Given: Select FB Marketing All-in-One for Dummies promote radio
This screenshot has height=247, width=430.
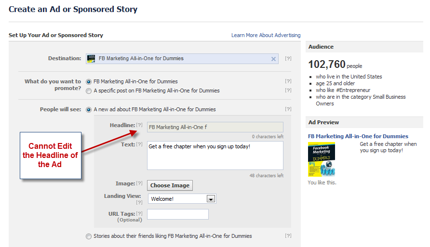Looking at the screenshot, I should click(89, 82).
